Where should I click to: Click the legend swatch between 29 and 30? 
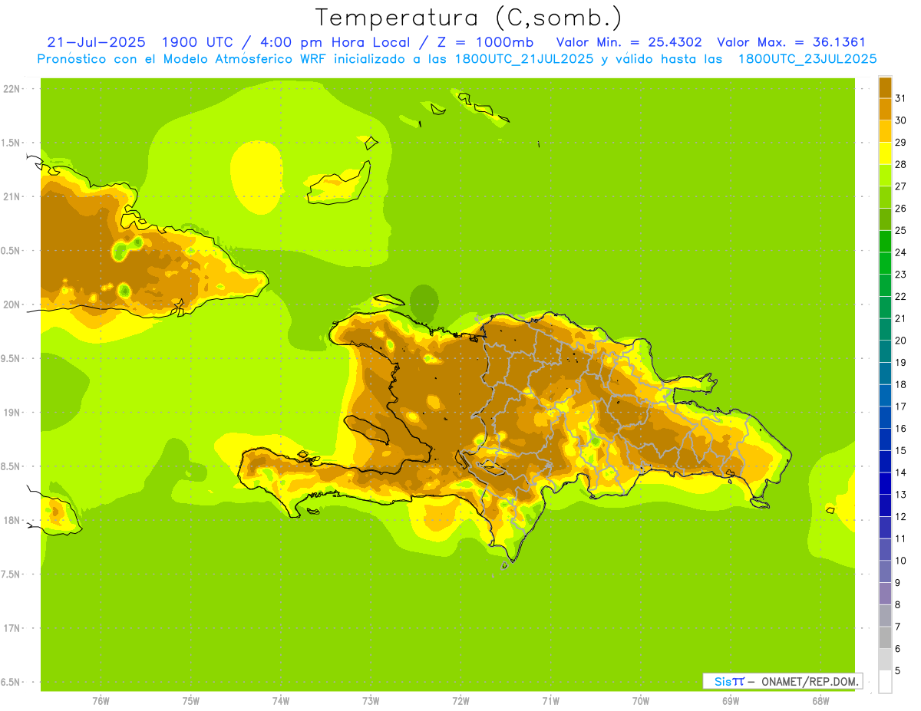[885, 131]
